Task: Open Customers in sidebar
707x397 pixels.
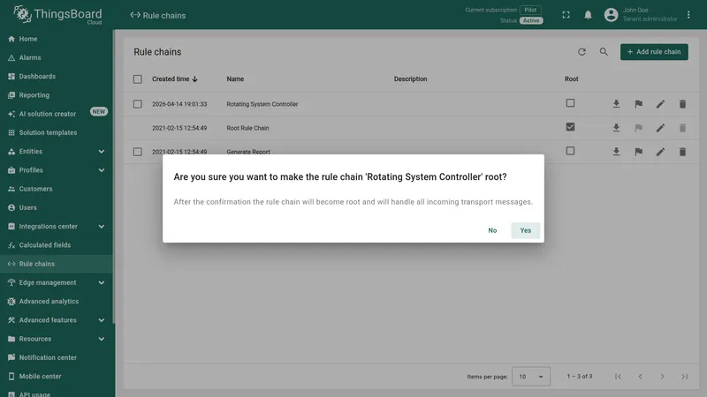Action: coord(57,189)
